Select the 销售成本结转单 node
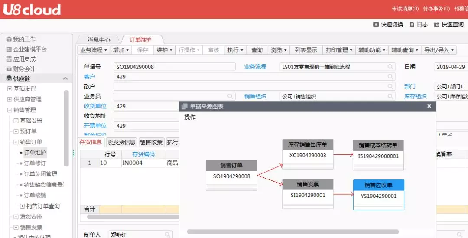Image resolution: width=468 pixels, height=238 pixels. 378,155
